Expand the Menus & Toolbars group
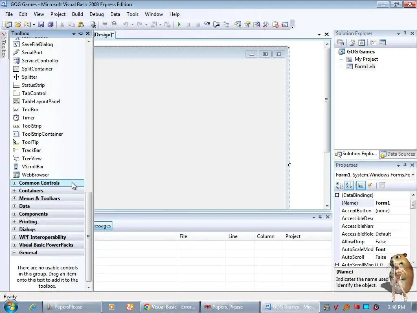 (x=14, y=198)
